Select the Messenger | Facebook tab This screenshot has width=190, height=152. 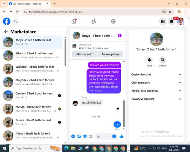tap(29, 4)
